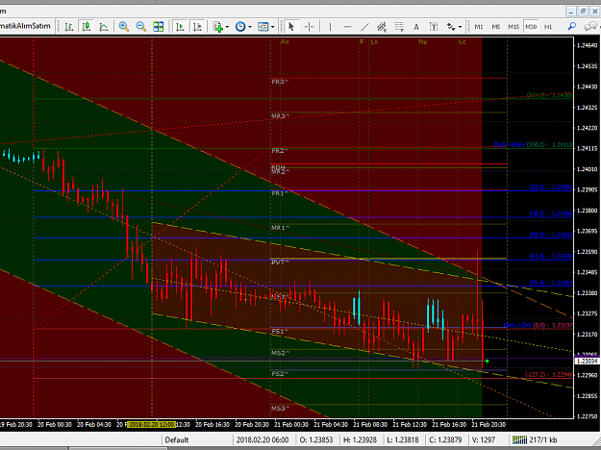The image size is (601, 450).
Task: Click the current price tag 1.23034
Action: click(x=587, y=362)
